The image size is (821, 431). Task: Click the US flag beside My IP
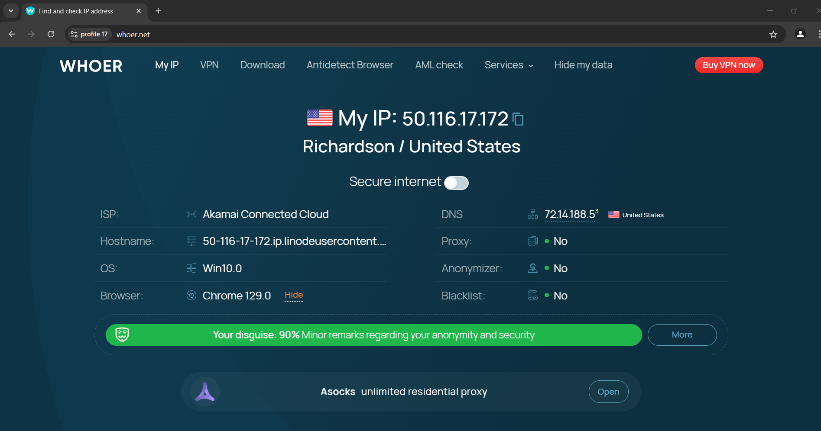coord(320,118)
